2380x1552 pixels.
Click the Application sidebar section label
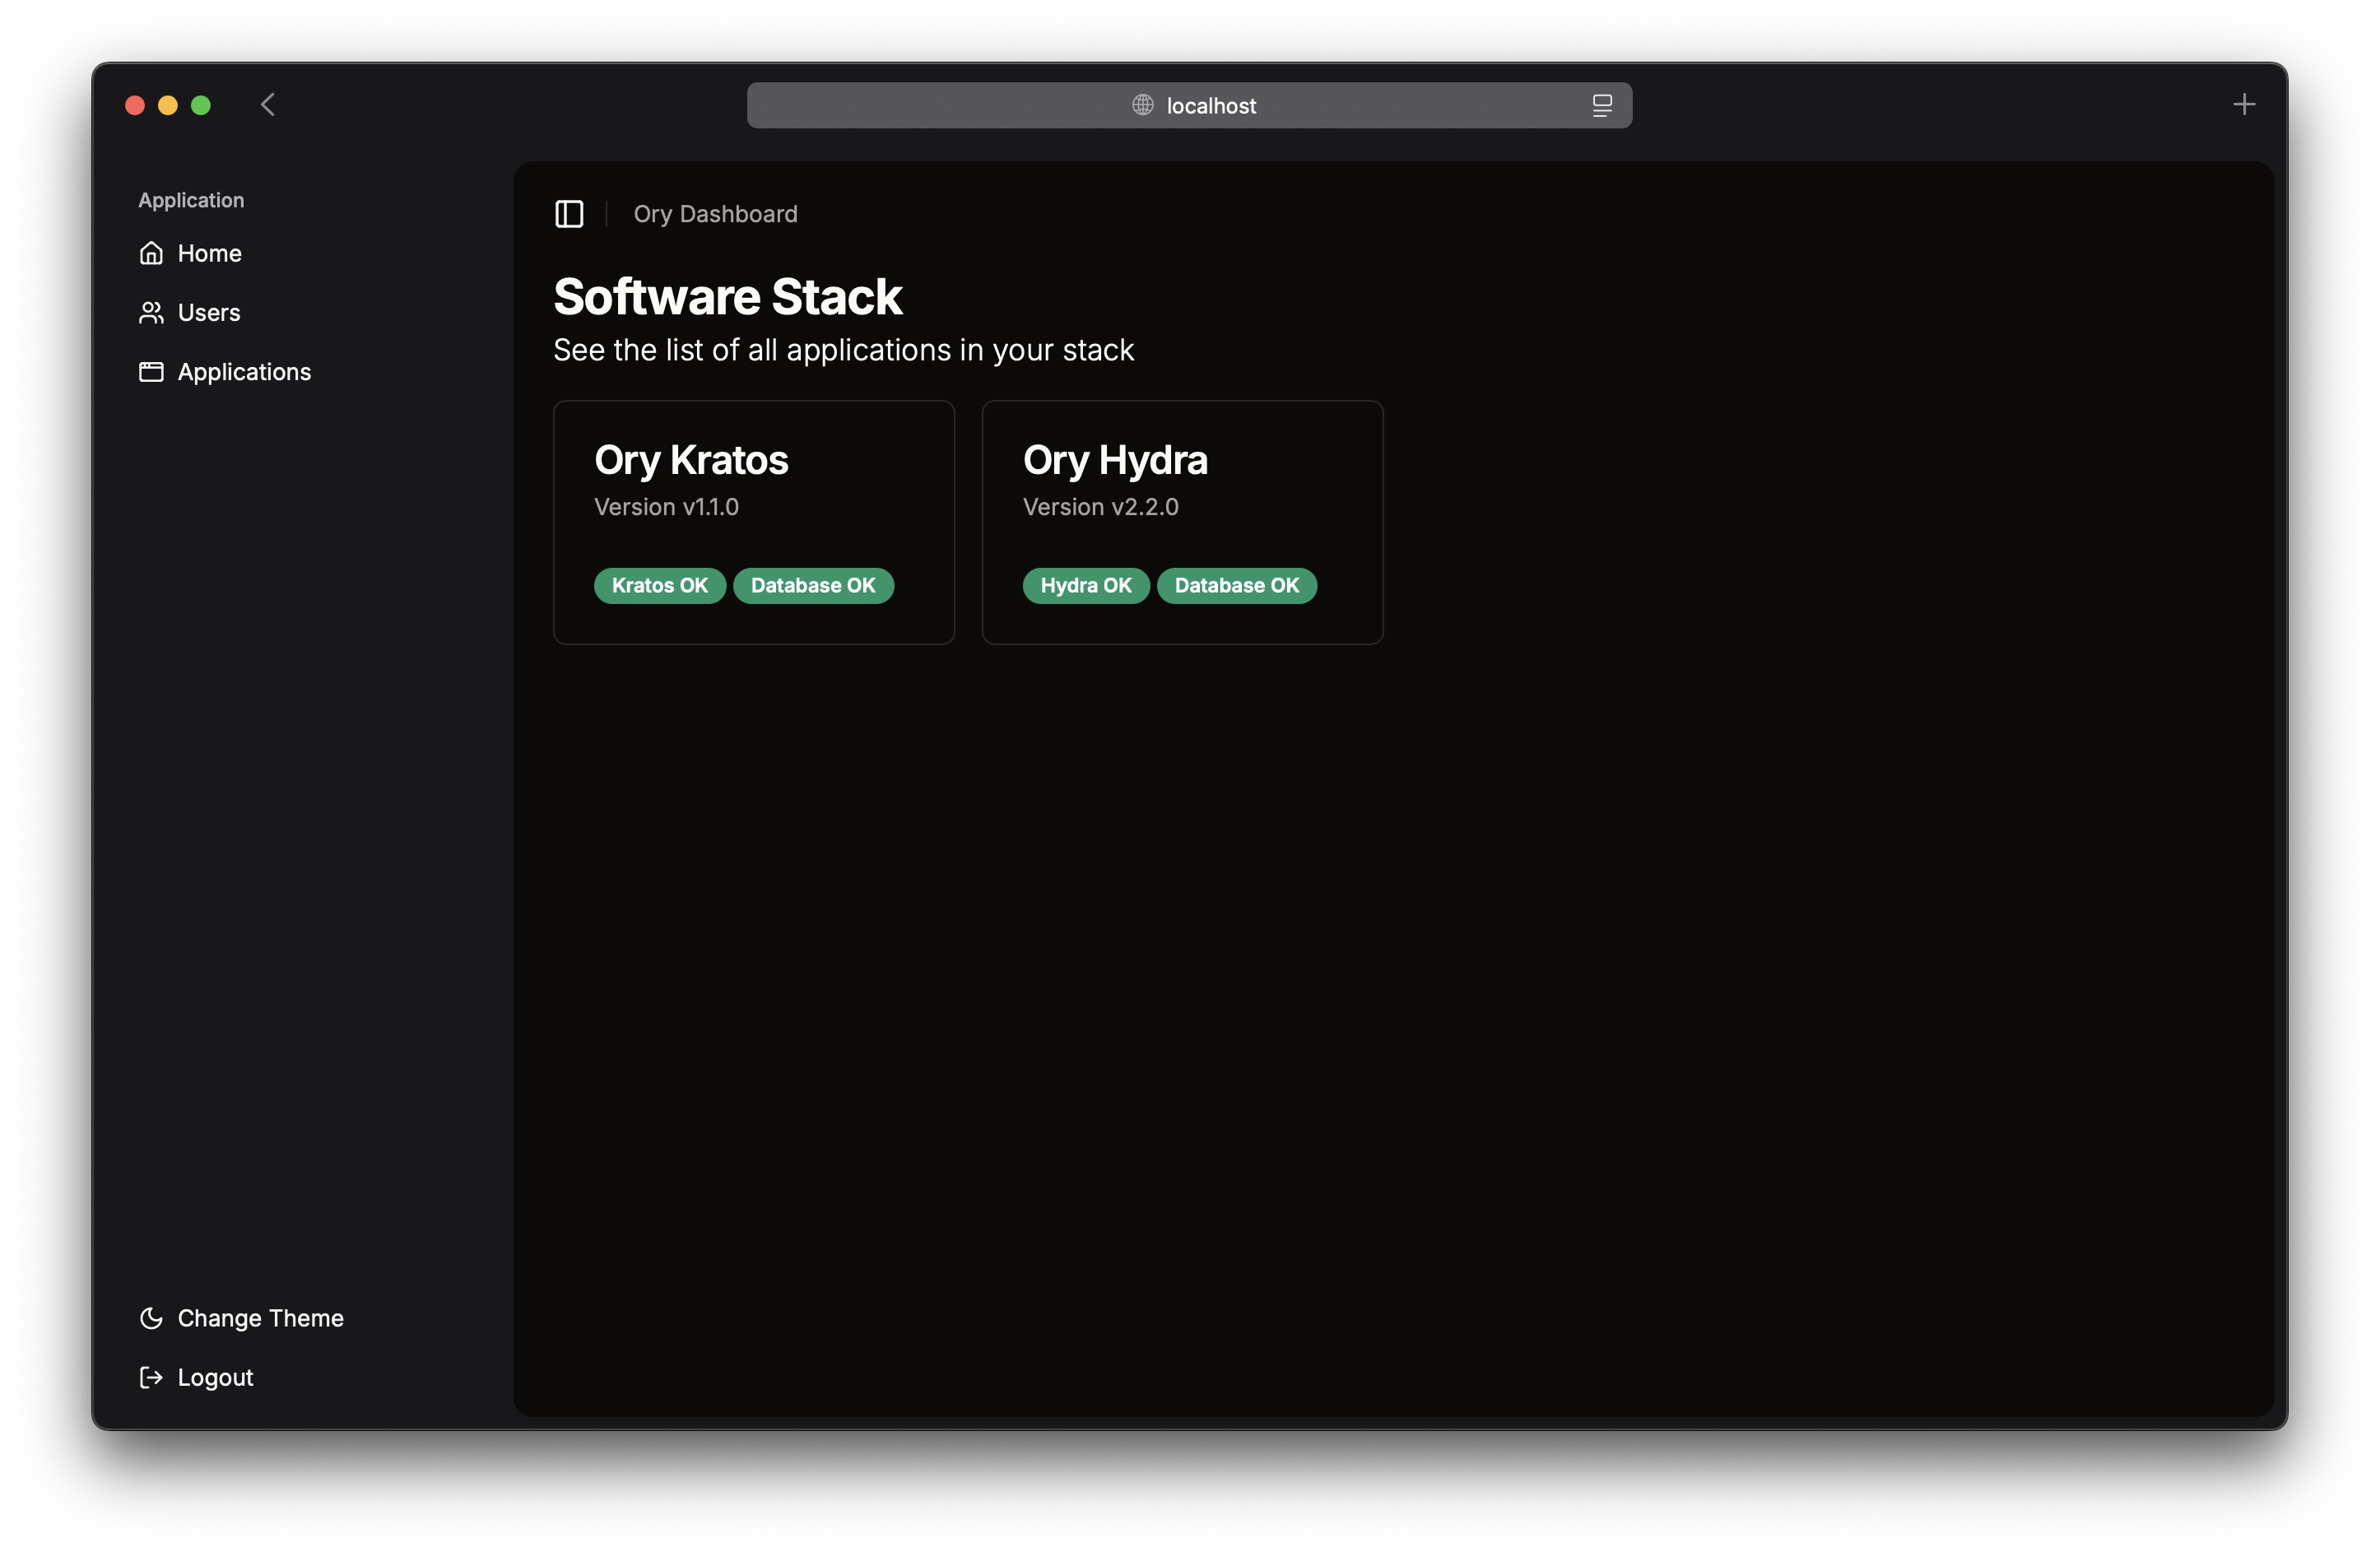[191, 200]
